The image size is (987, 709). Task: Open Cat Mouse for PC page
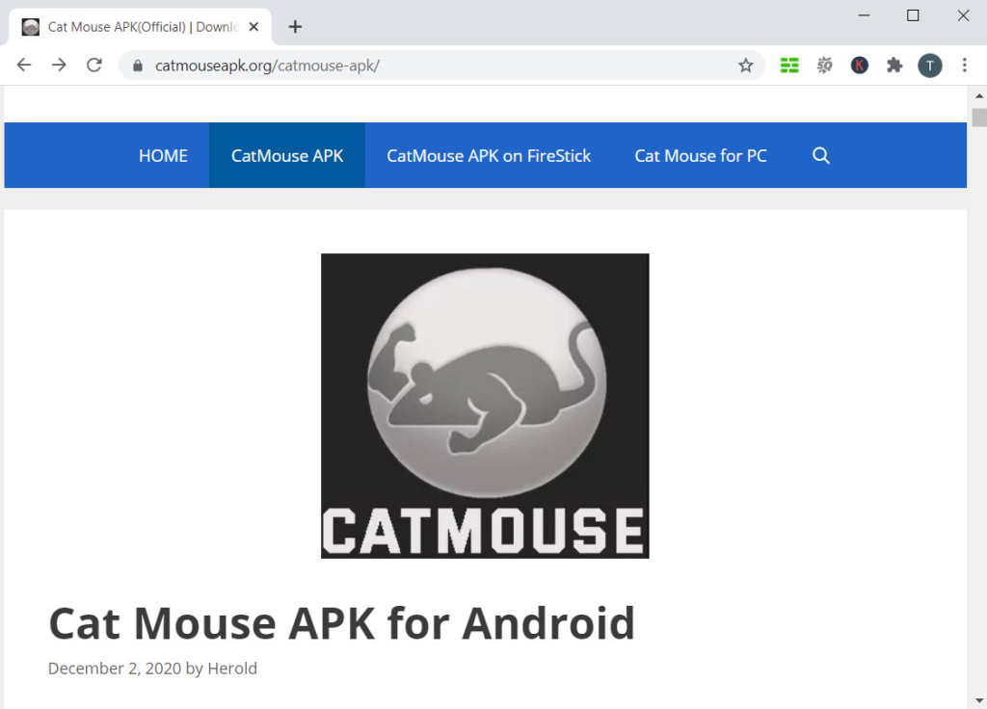pyautogui.click(x=701, y=155)
